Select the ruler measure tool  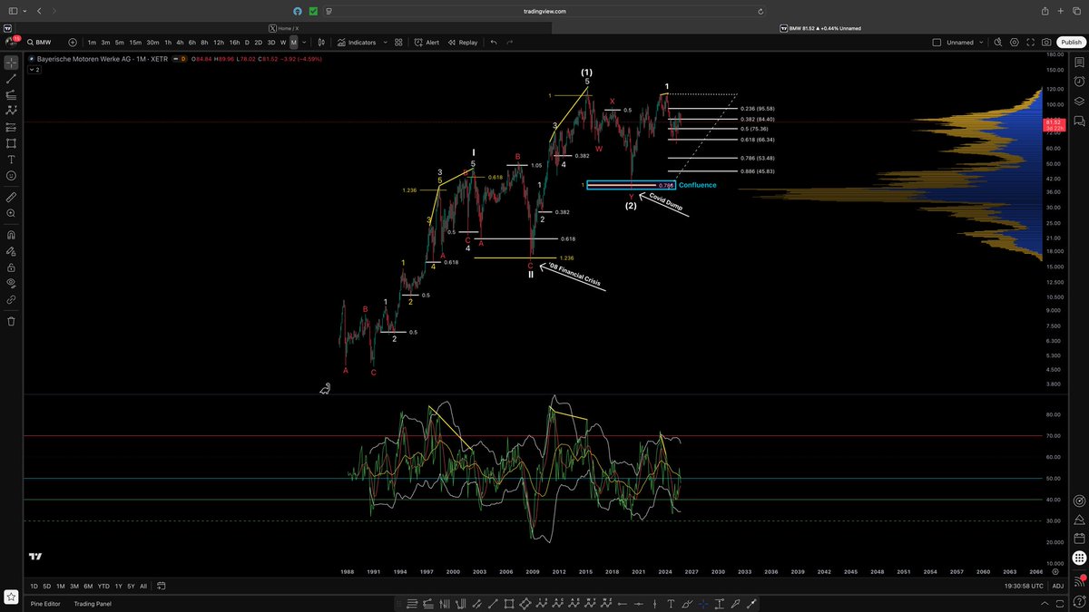tap(11, 197)
